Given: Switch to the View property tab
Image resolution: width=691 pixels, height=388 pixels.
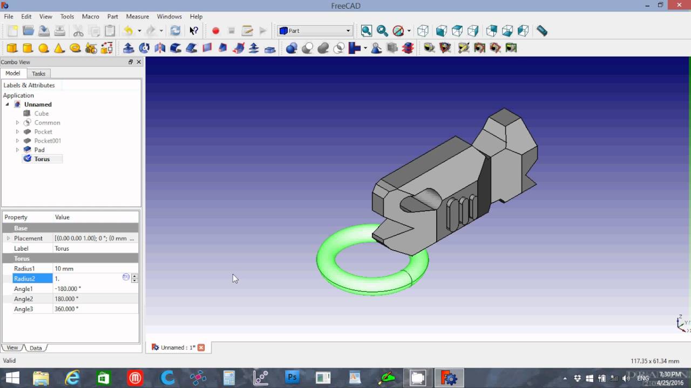Looking at the screenshot, I should [x=12, y=348].
